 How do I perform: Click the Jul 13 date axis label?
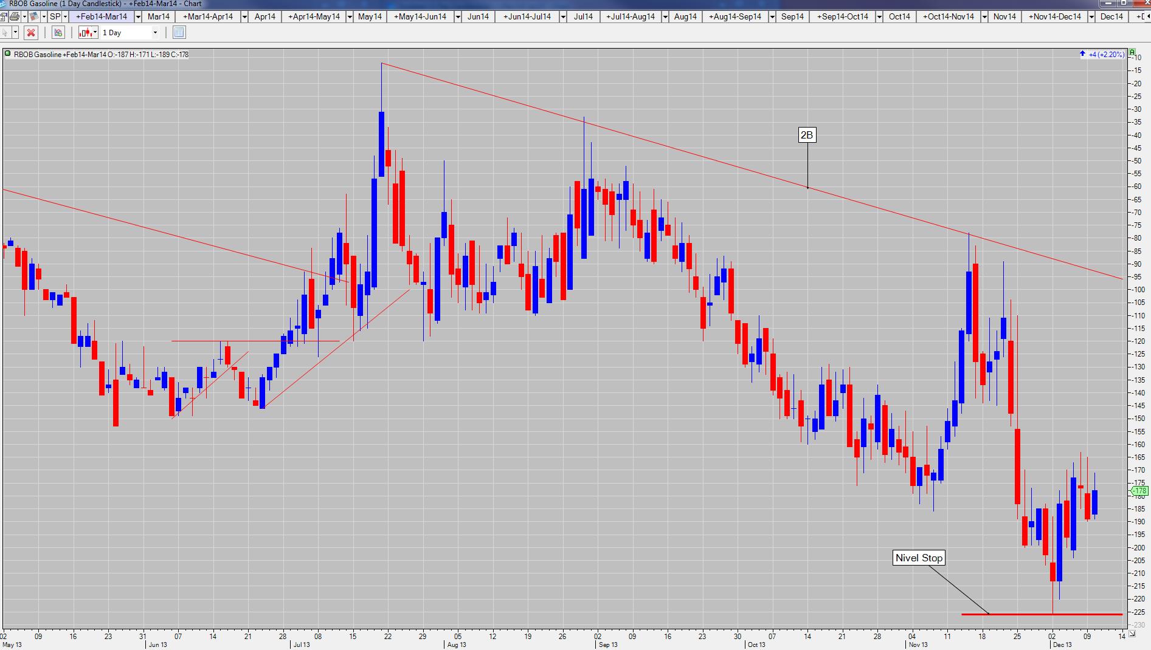pyautogui.click(x=302, y=645)
